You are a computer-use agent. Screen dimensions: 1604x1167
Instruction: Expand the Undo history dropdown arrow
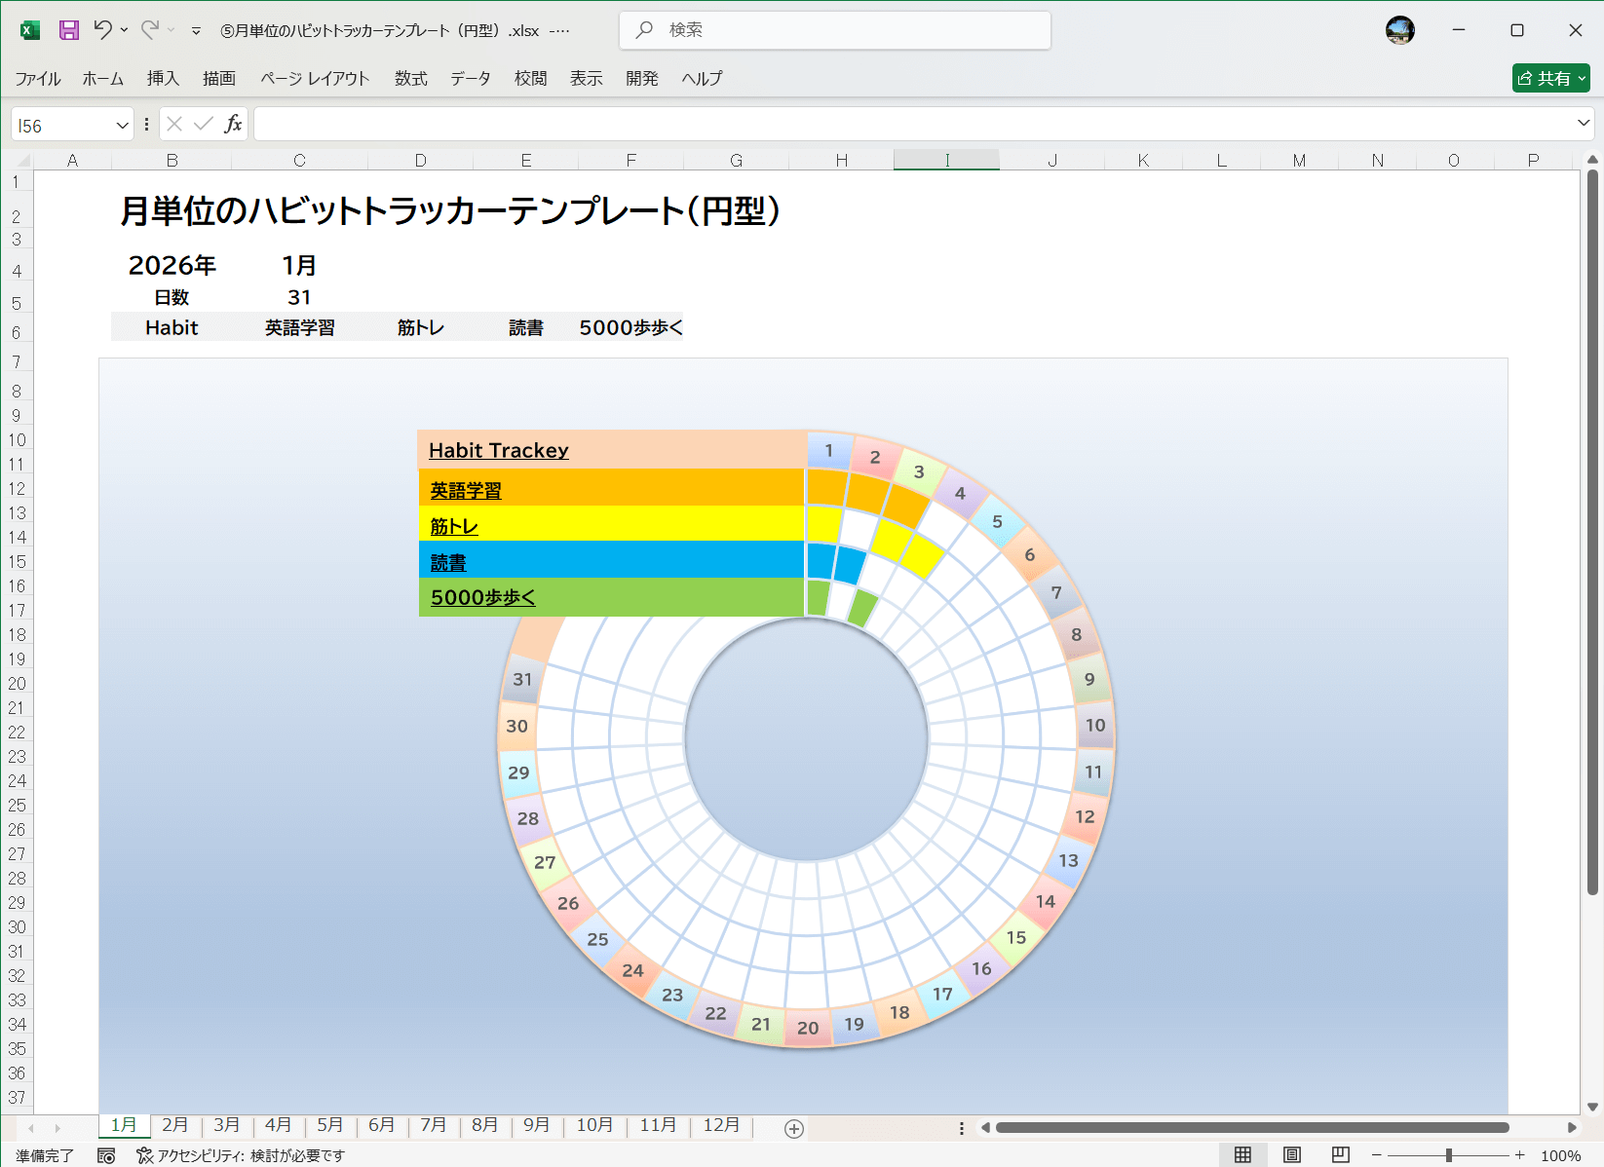point(123,30)
